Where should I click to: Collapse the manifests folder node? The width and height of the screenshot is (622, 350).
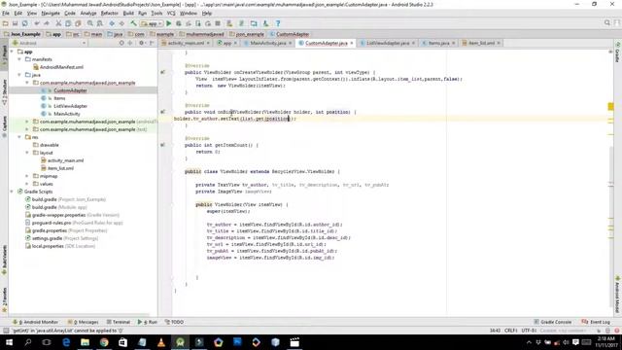[19, 59]
